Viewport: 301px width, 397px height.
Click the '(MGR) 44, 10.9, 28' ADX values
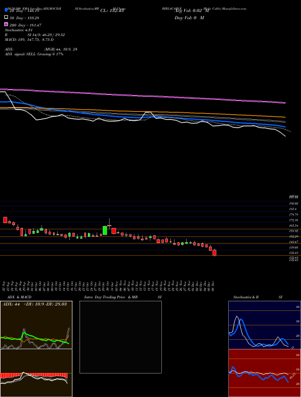(61, 49)
